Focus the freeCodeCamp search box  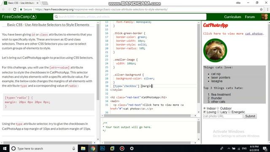click(x=130, y=17)
